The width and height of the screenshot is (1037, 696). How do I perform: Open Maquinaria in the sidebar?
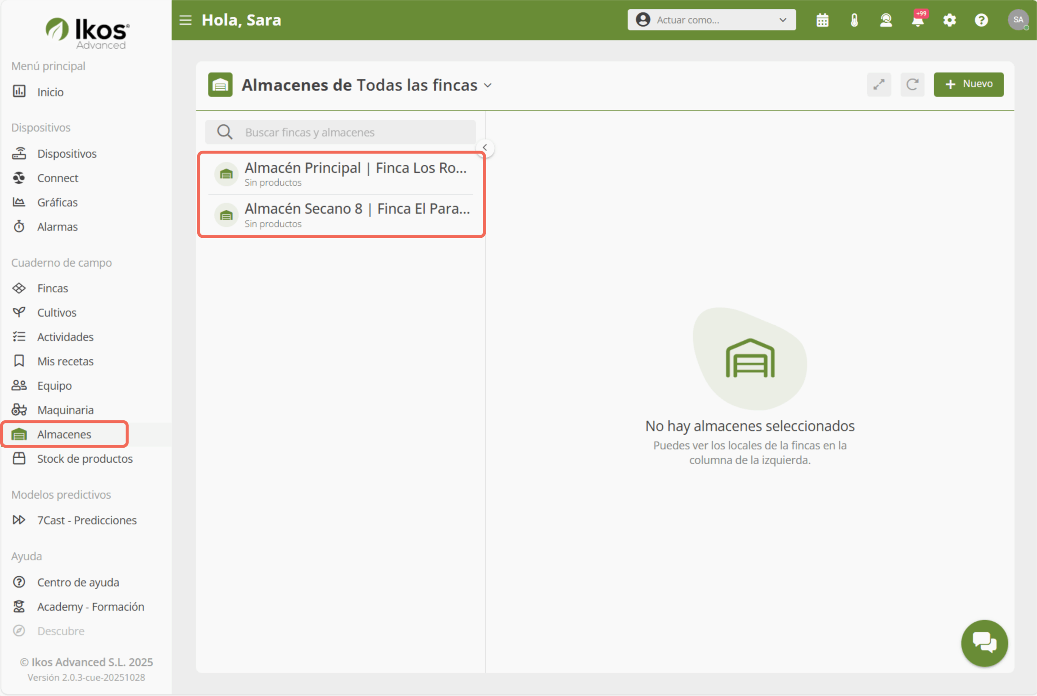point(65,410)
